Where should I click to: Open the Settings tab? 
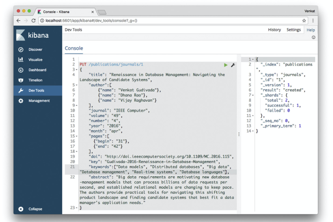pos(294,30)
